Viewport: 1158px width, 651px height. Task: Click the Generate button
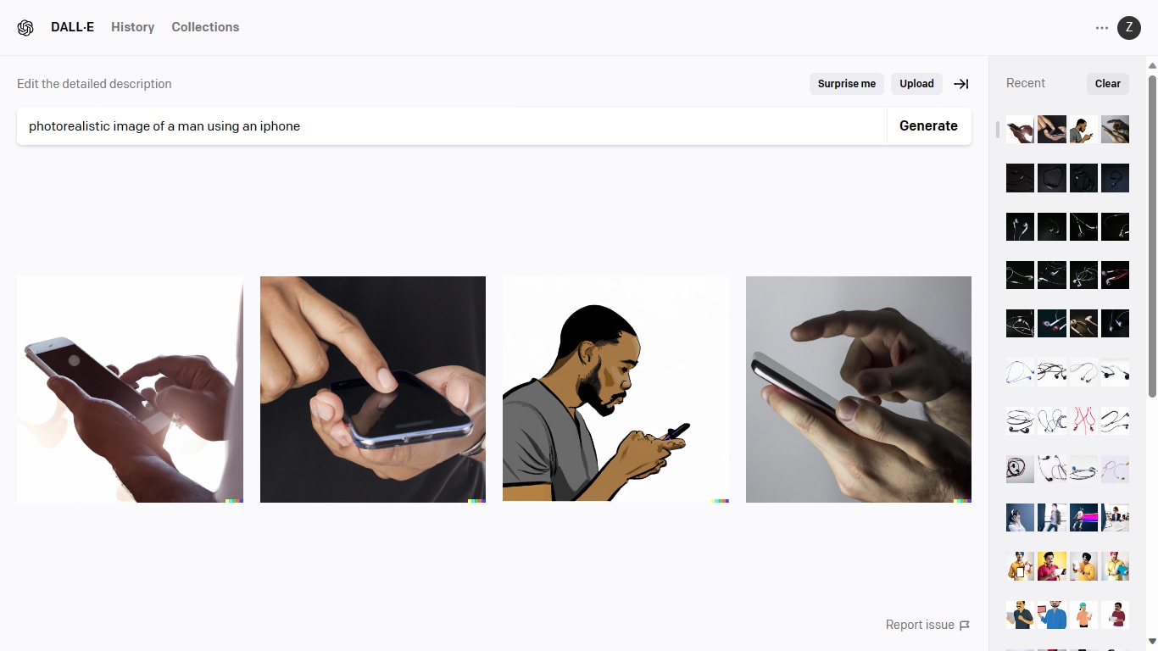928,126
